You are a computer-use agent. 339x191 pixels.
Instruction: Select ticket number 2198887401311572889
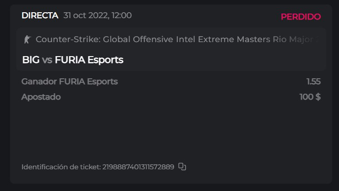point(138,167)
